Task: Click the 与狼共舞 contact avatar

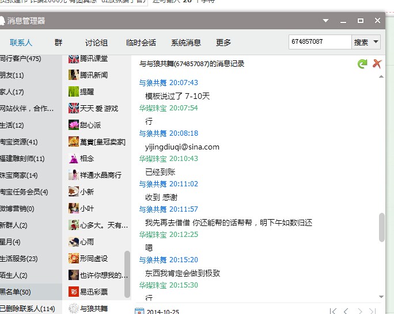Action: click(74, 308)
